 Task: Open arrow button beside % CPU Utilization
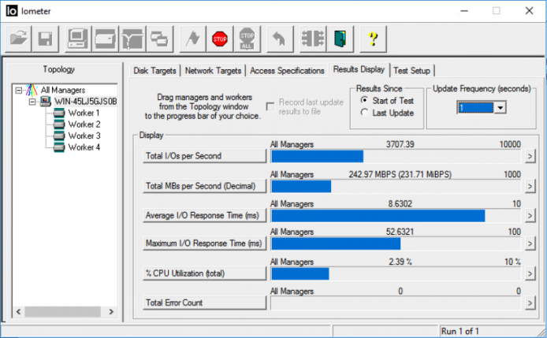point(530,273)
